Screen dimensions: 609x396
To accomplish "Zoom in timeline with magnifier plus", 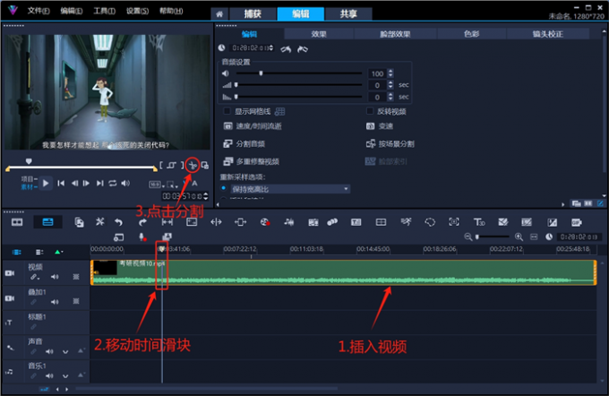I will point(519,237).
